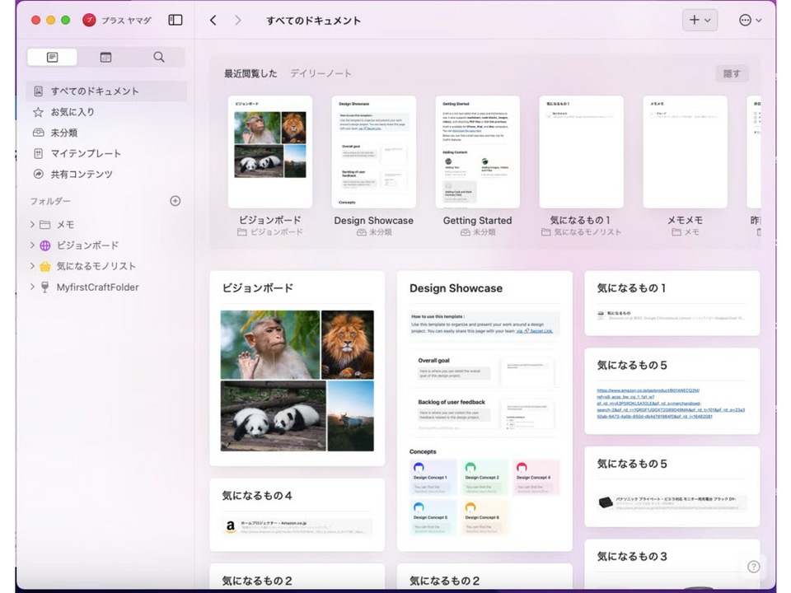The width and height of the screenshot is (791, 593).
Task: Expand the MyfirstCraftFolder chevron
Action: (32, 287)
